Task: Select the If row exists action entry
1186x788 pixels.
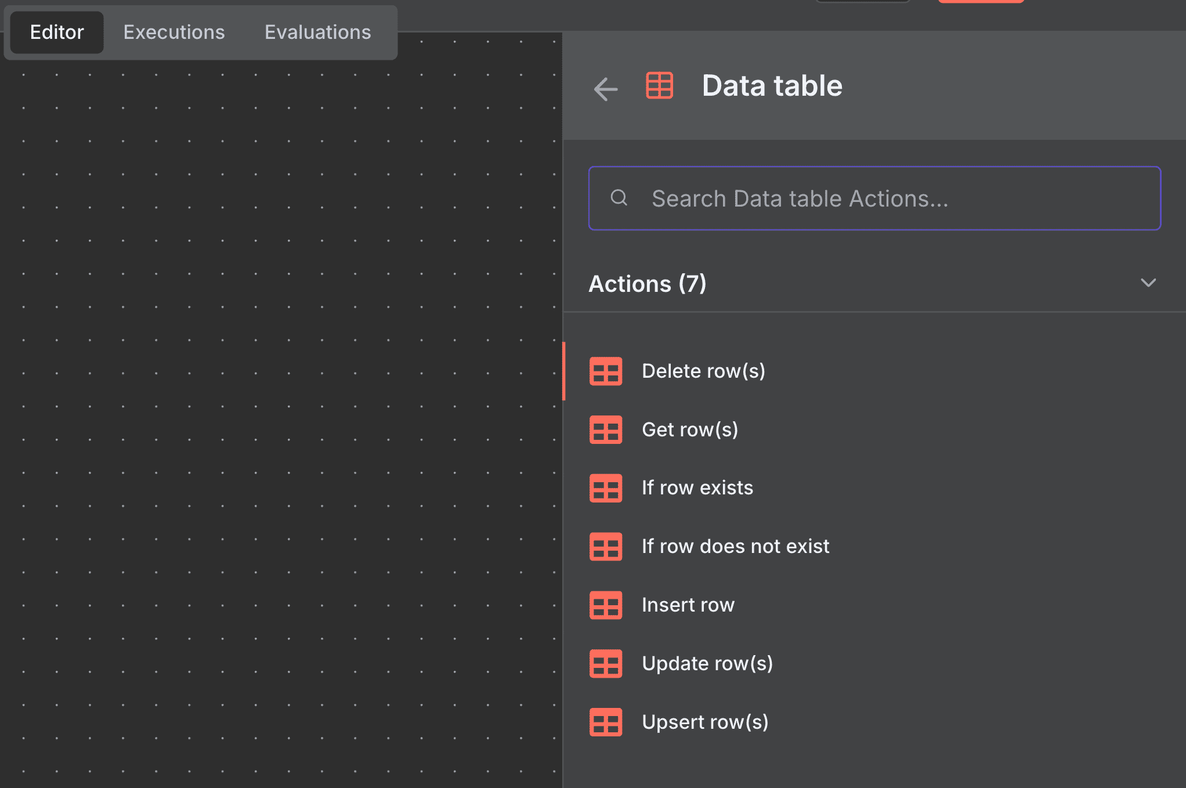Action: point(697,488)
